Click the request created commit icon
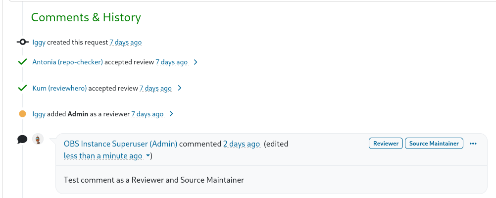Viewport: 496px width, 198px height. point(22,42)
